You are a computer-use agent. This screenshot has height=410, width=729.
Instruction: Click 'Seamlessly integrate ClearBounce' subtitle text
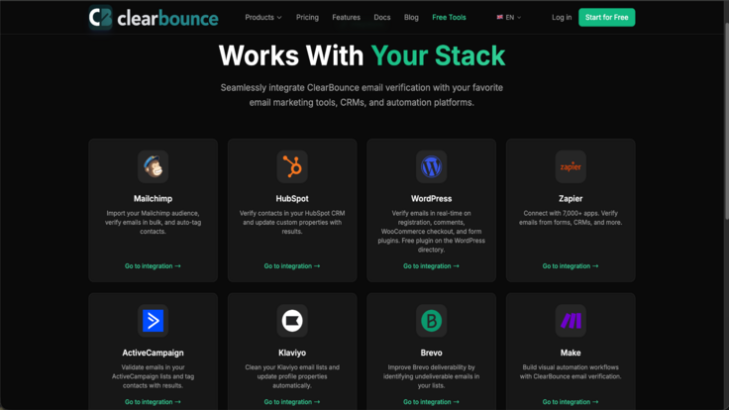(362, 95)
